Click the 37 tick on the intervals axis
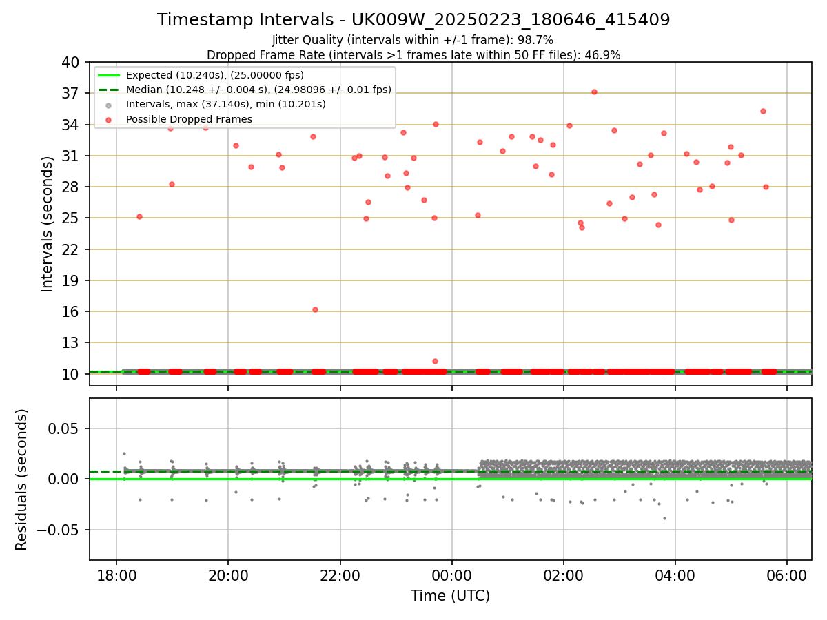Image resolution: width=827 pixels, height=620 pixels. pyautogui.click(x=72, y=94)
